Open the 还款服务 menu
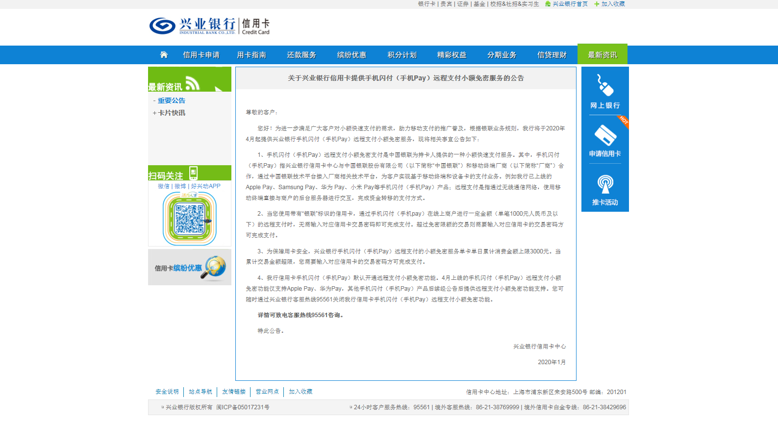 [x=301, y=55]
